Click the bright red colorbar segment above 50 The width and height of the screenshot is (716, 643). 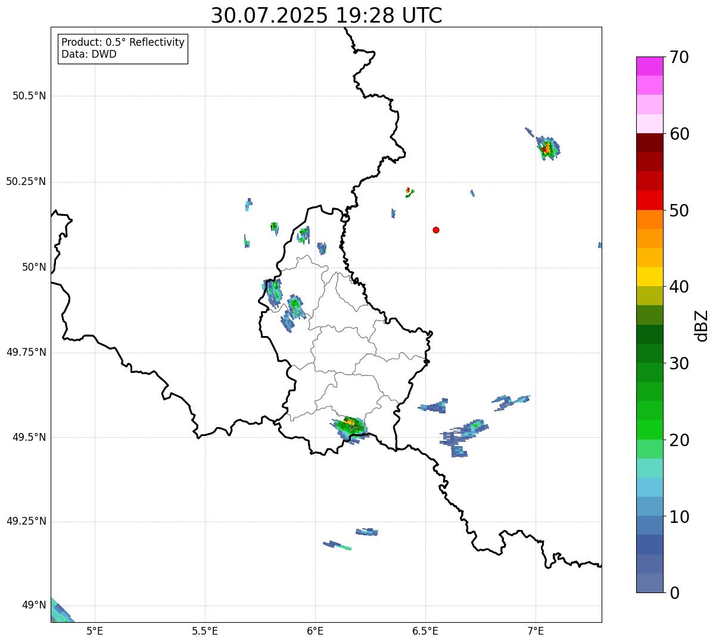pos(649,200)
